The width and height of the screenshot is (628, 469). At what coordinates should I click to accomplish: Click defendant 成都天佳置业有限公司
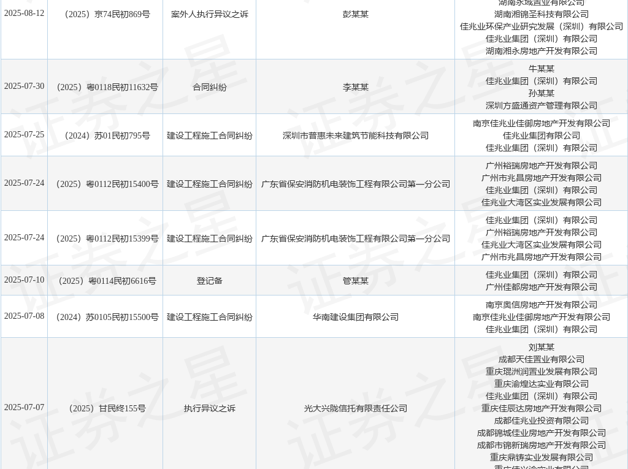click(x=541, y=360)
